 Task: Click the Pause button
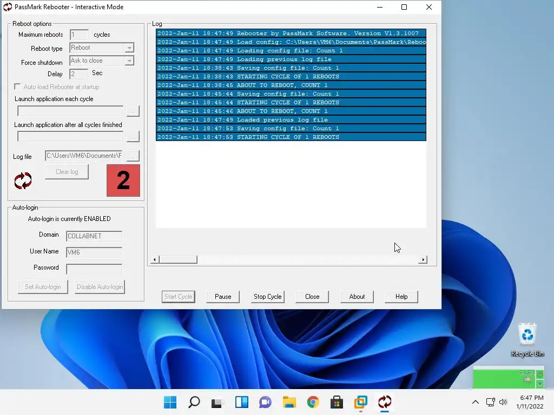223,297
